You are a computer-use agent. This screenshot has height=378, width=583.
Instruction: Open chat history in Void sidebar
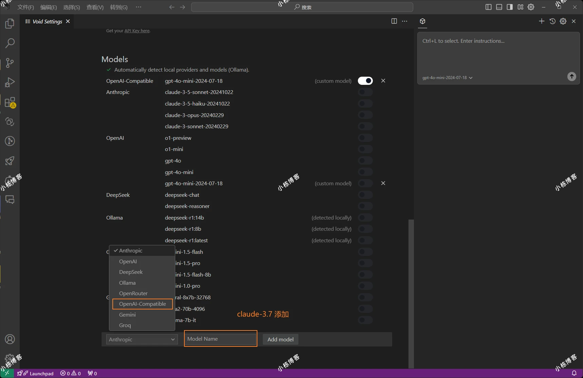[x=552, y=21]
